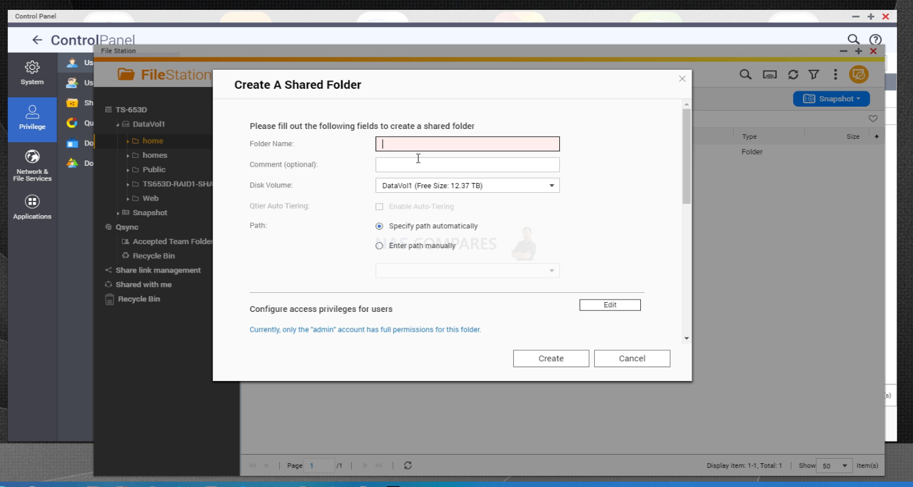
Task: Click the Domain Controller icon in Privilege list
Action: coord(72,163)
